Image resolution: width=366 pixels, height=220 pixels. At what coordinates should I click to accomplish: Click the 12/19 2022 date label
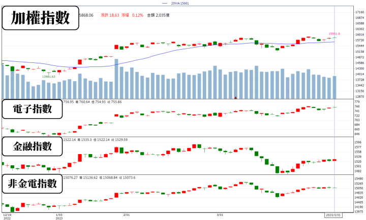pyautogui.click(x=7, y=216)
